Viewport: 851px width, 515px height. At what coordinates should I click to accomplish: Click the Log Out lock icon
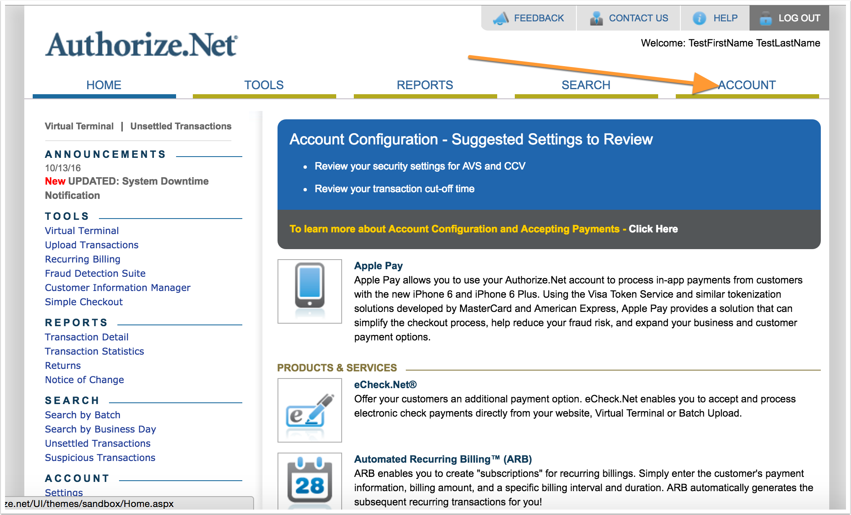tap(765, 18)
